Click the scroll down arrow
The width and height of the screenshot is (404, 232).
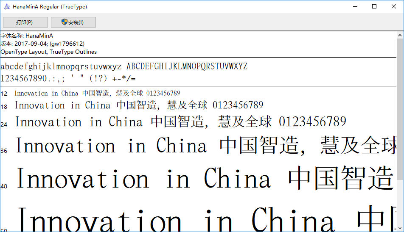click(x=400, y=228)
